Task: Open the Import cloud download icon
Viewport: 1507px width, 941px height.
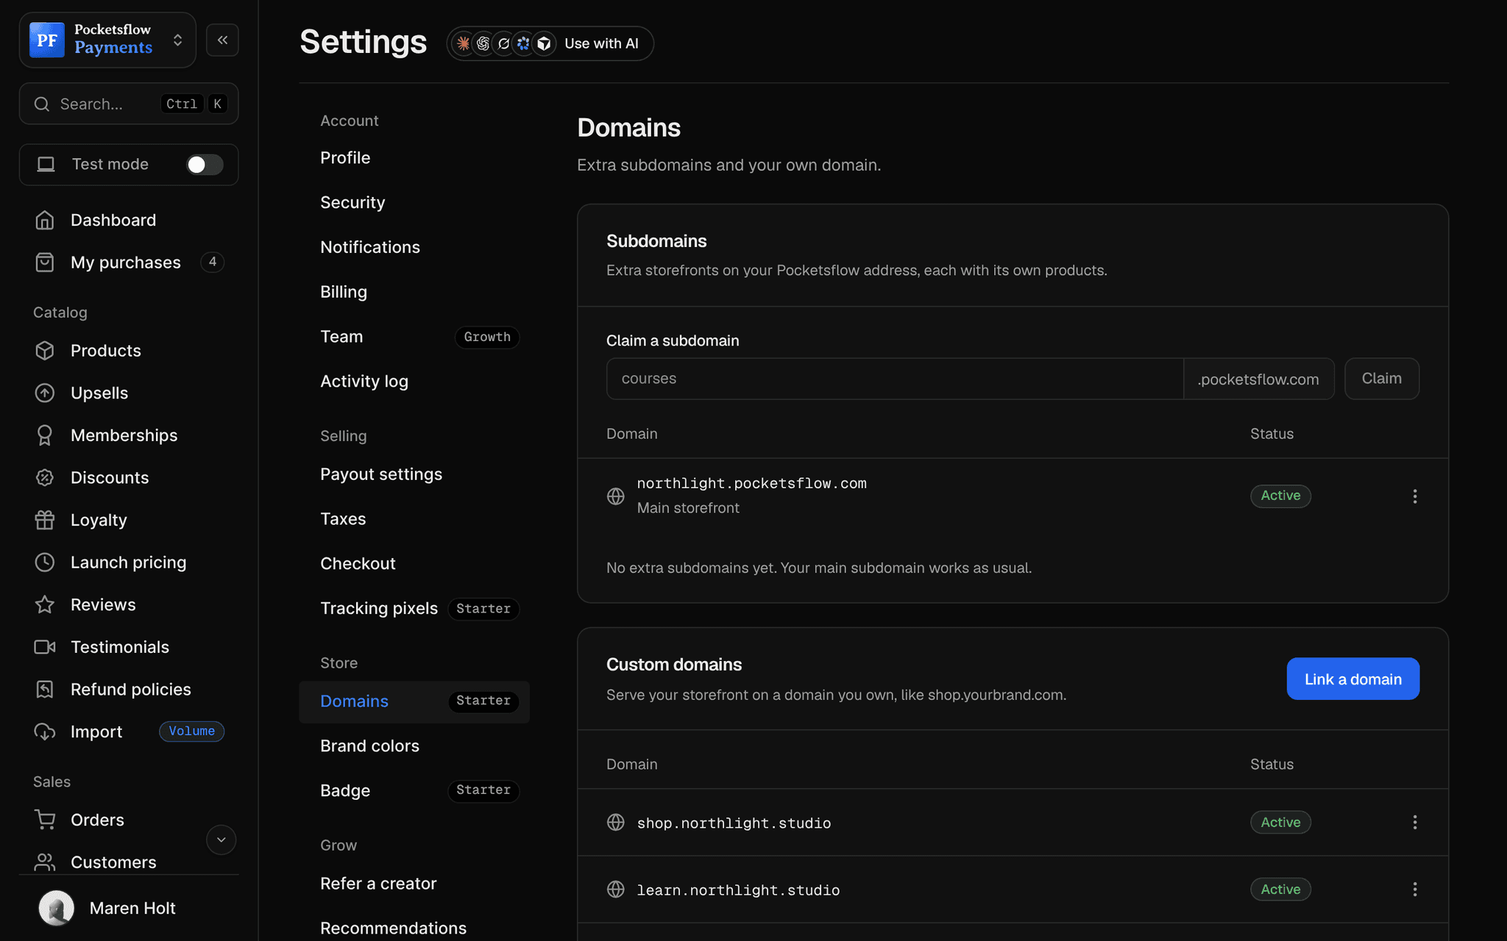Action: click(45, 731)
